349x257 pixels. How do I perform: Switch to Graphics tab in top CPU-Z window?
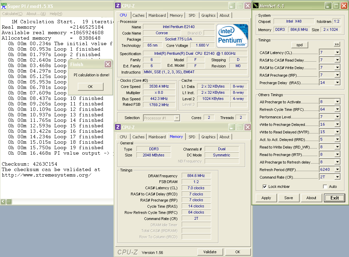[208, 15]
